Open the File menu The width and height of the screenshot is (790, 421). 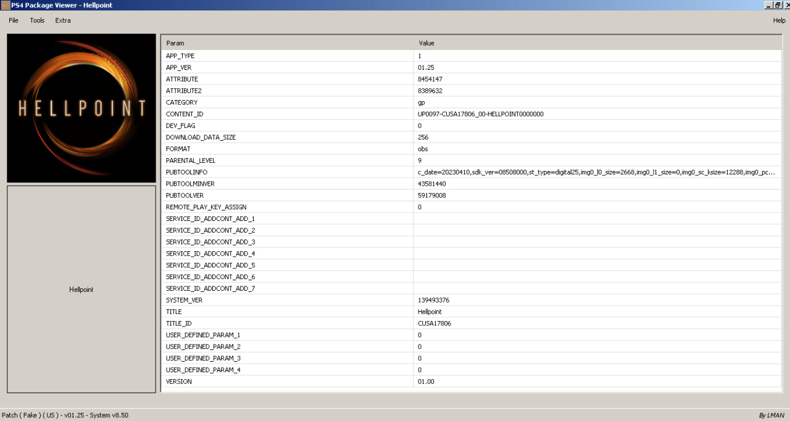[14, 20]
